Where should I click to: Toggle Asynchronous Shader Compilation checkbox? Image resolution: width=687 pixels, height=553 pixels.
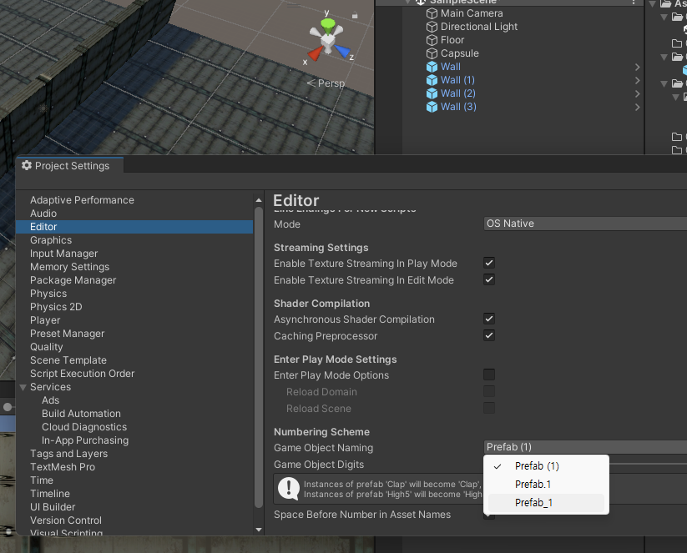pos(489,319)
